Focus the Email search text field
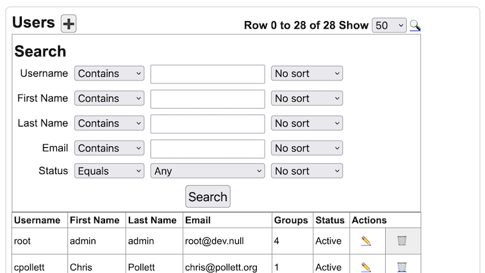 click(x=208, y=149)
